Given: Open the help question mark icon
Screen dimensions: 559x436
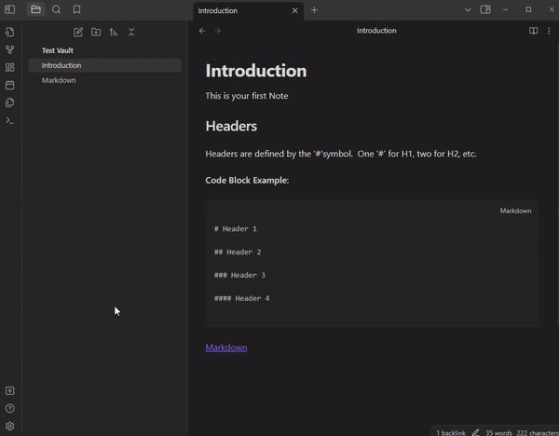Looking at the screenshot, I should [x=10, y=409].
